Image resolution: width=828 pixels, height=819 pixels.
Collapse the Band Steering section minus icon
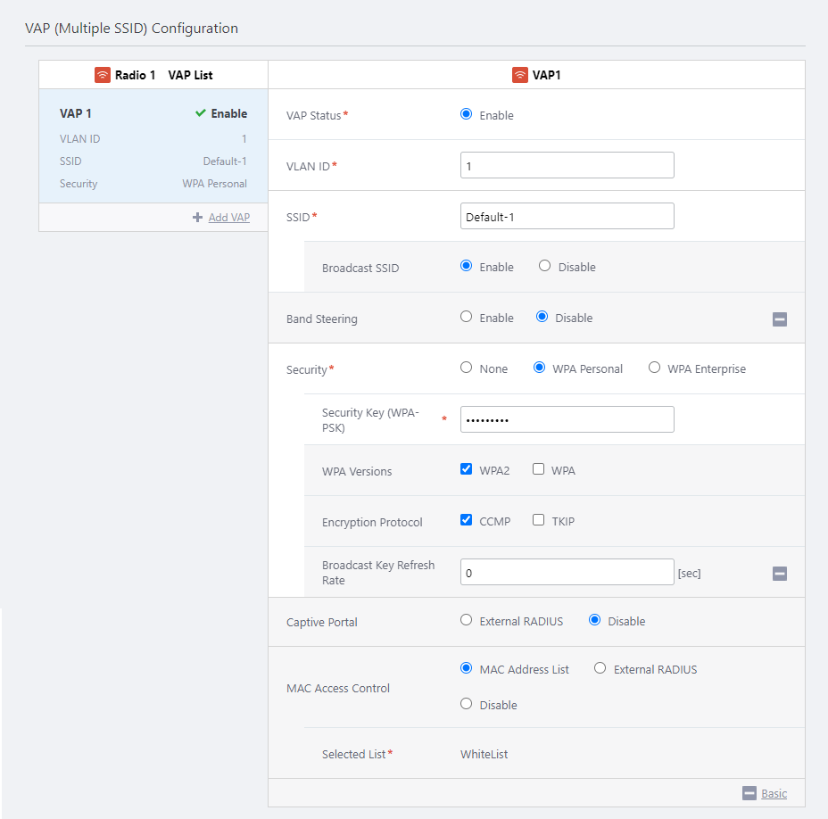coord(780,318)
